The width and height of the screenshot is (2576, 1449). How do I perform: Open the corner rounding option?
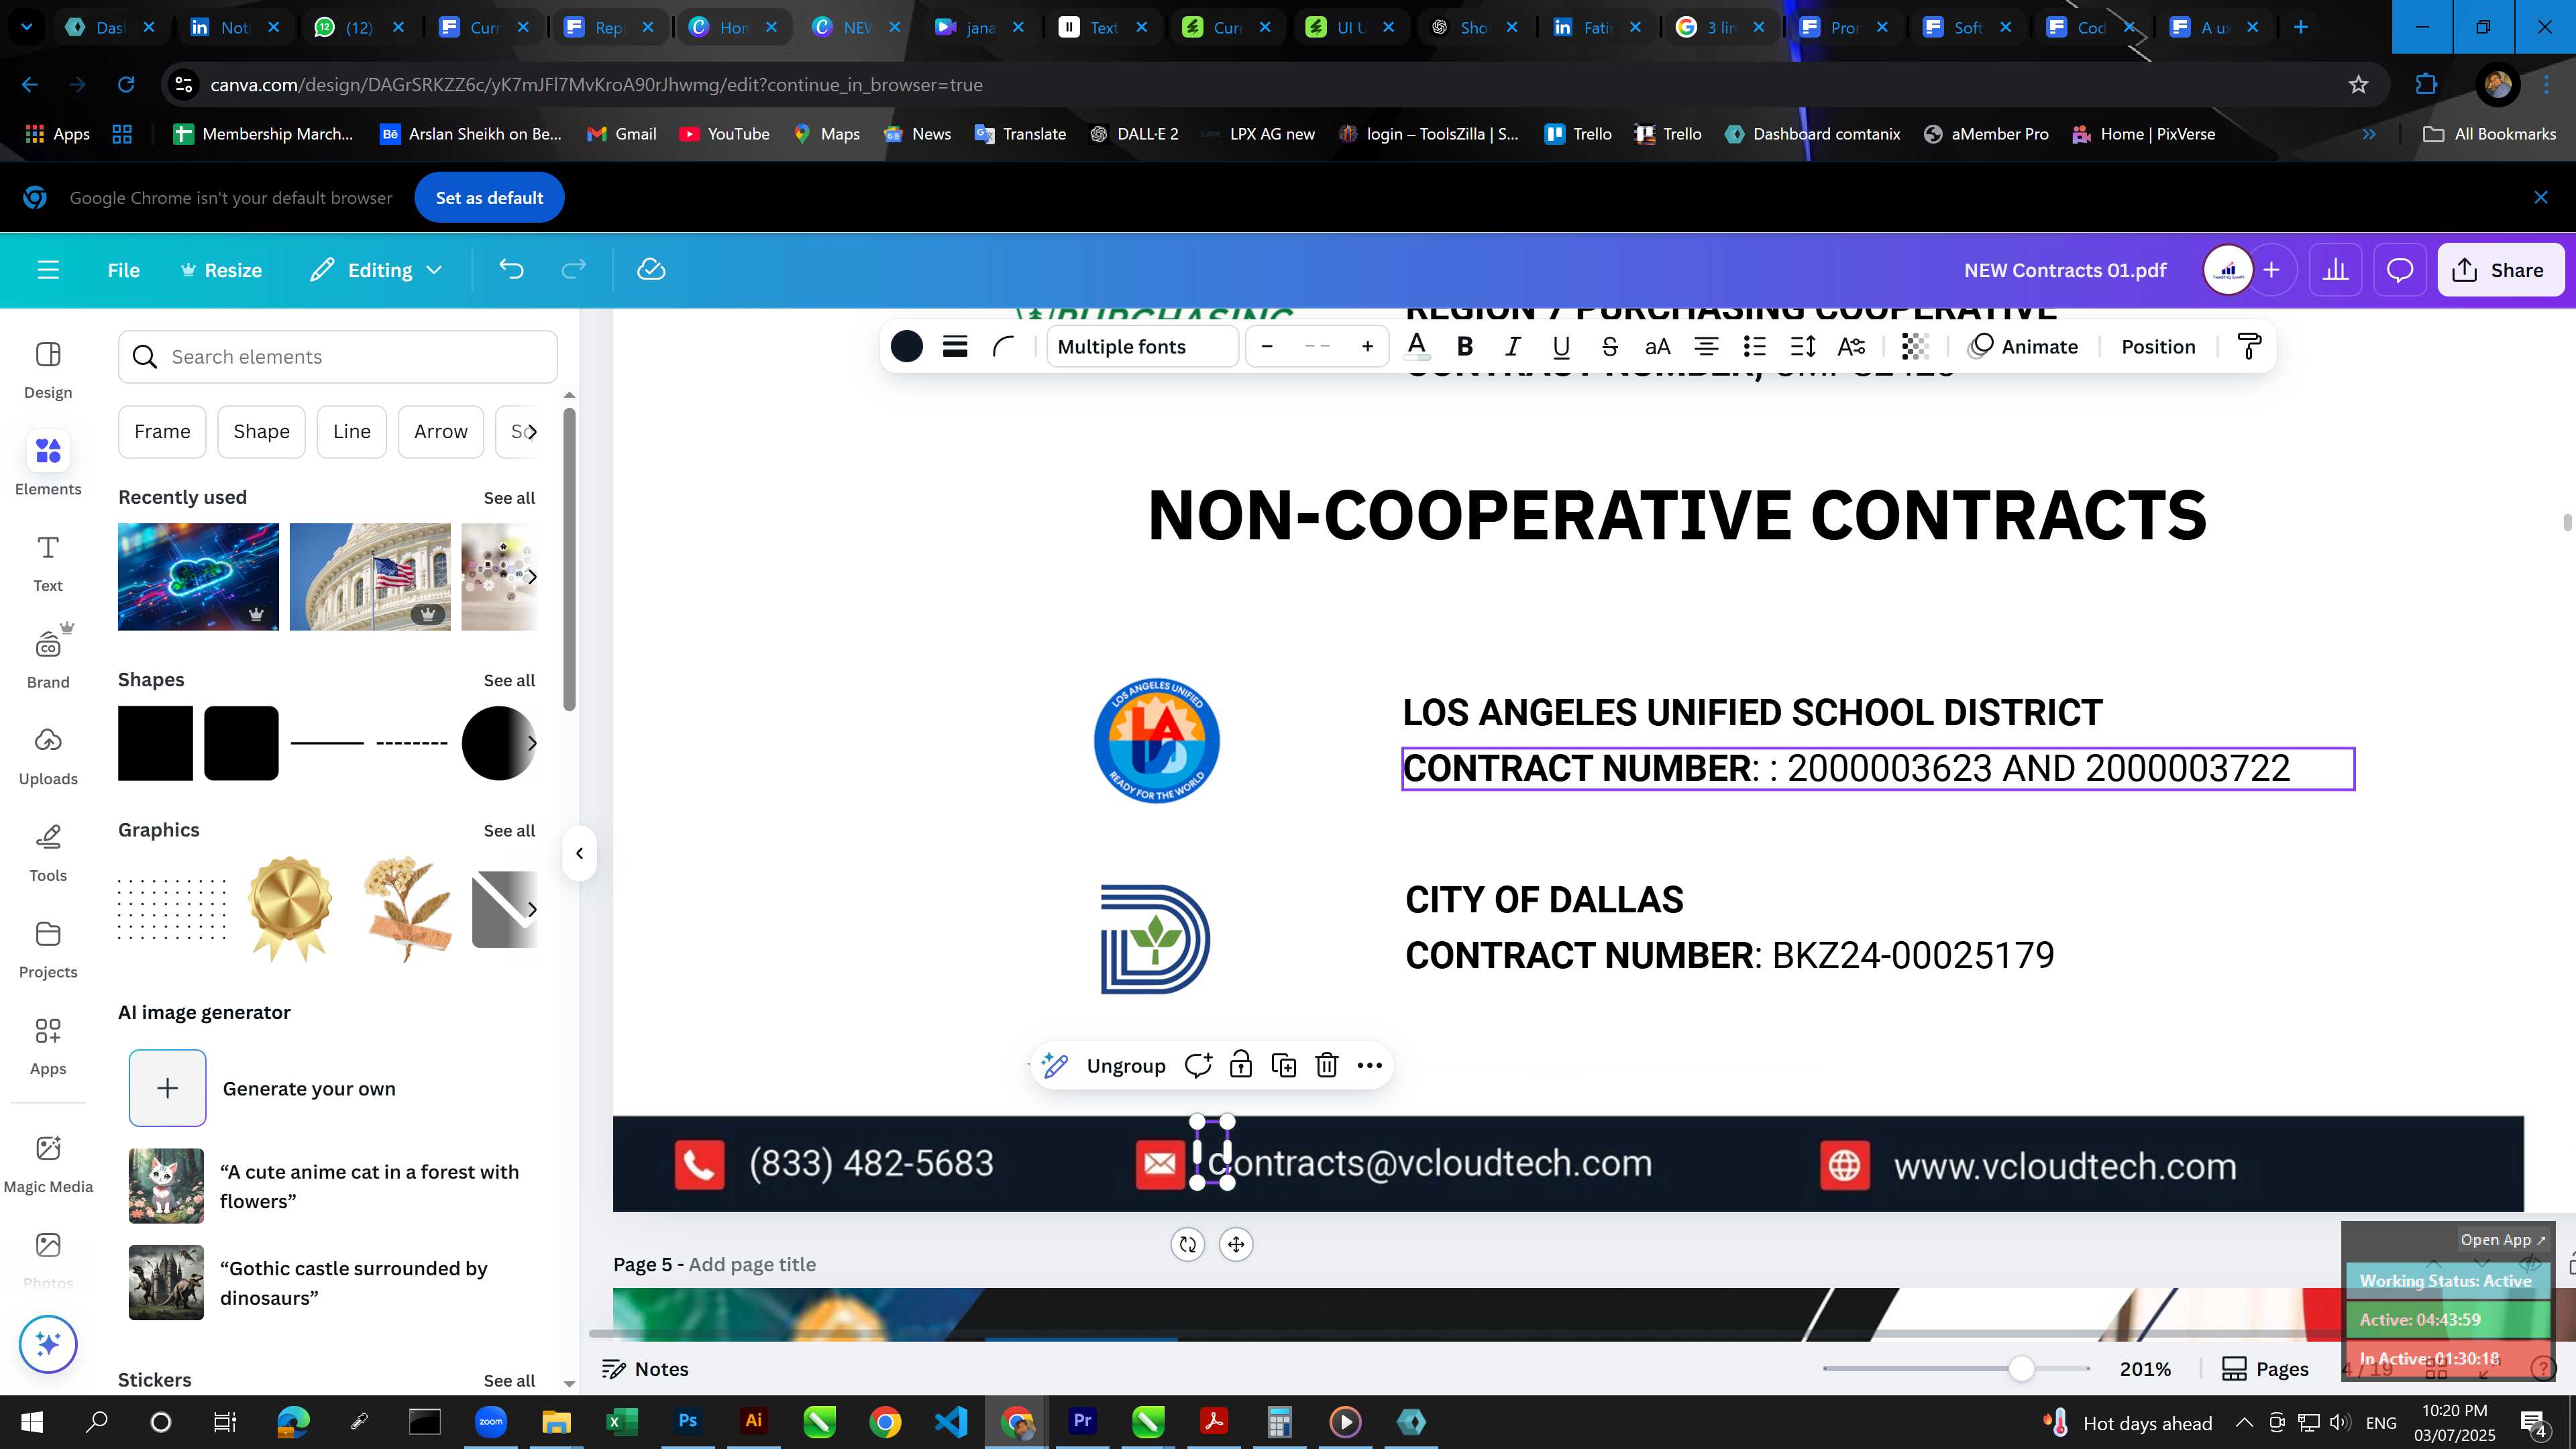1003,347
